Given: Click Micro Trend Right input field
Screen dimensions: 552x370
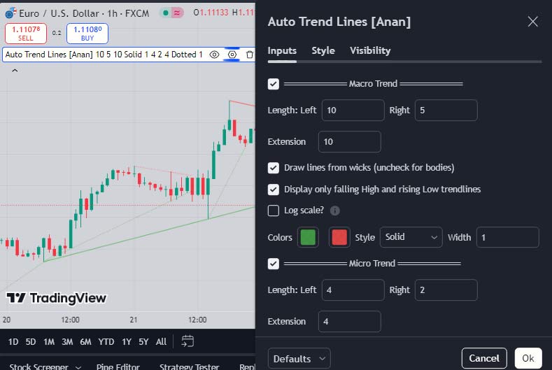Looking at the screenshot, I should pyautogui.click(x=446, y=290).
